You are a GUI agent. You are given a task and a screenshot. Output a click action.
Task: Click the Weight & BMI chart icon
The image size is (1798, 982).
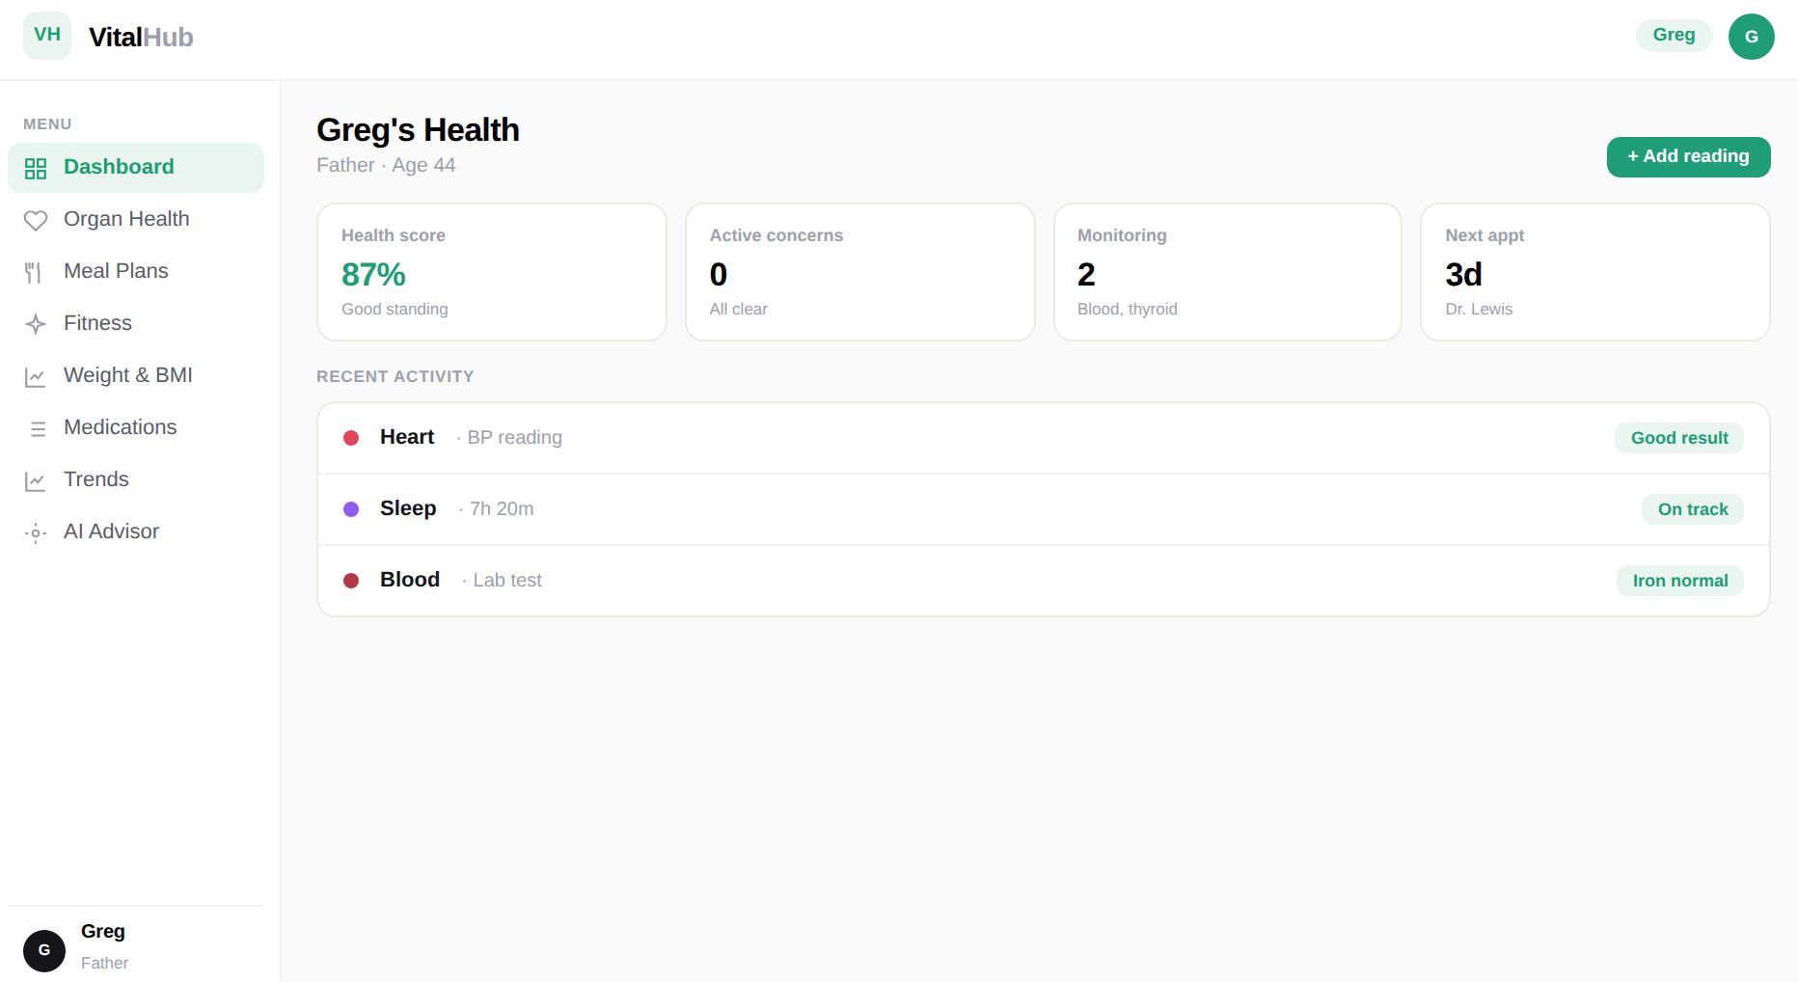click(x=36, y=376)
